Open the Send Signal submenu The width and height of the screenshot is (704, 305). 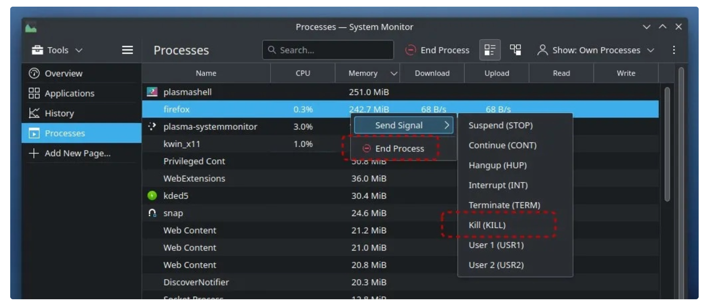(x=403, y=125)
